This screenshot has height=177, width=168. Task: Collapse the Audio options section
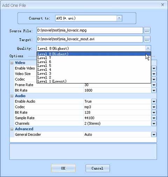tap(12, 96)
